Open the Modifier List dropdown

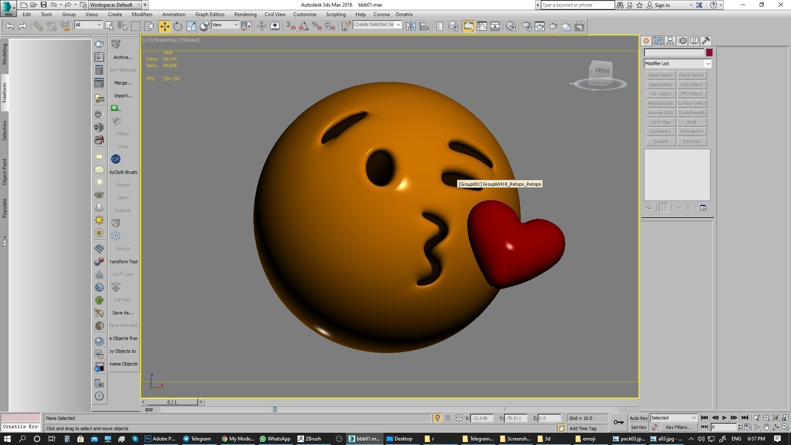(678, 63)
